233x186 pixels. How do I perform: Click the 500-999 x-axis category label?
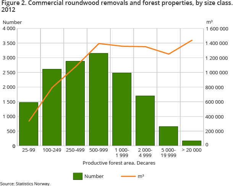pos(99,150)
